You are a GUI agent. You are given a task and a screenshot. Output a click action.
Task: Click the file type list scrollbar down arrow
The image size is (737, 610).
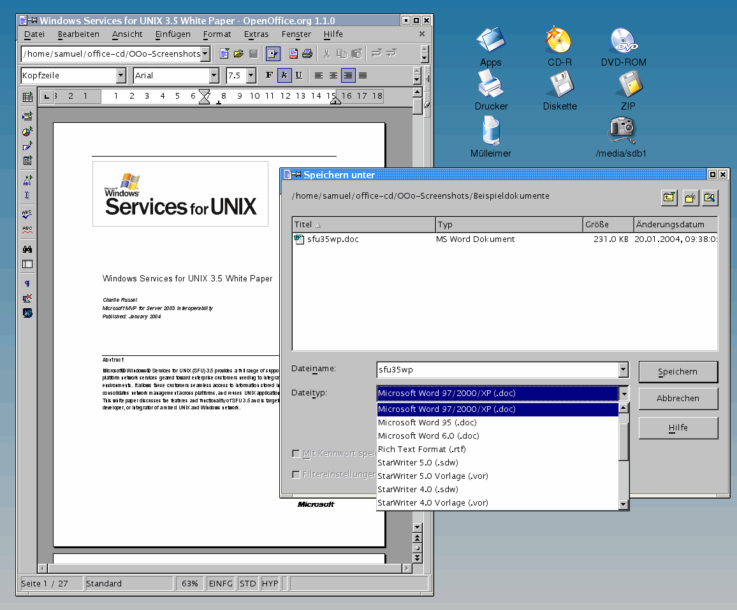click(x=624, y=504)
